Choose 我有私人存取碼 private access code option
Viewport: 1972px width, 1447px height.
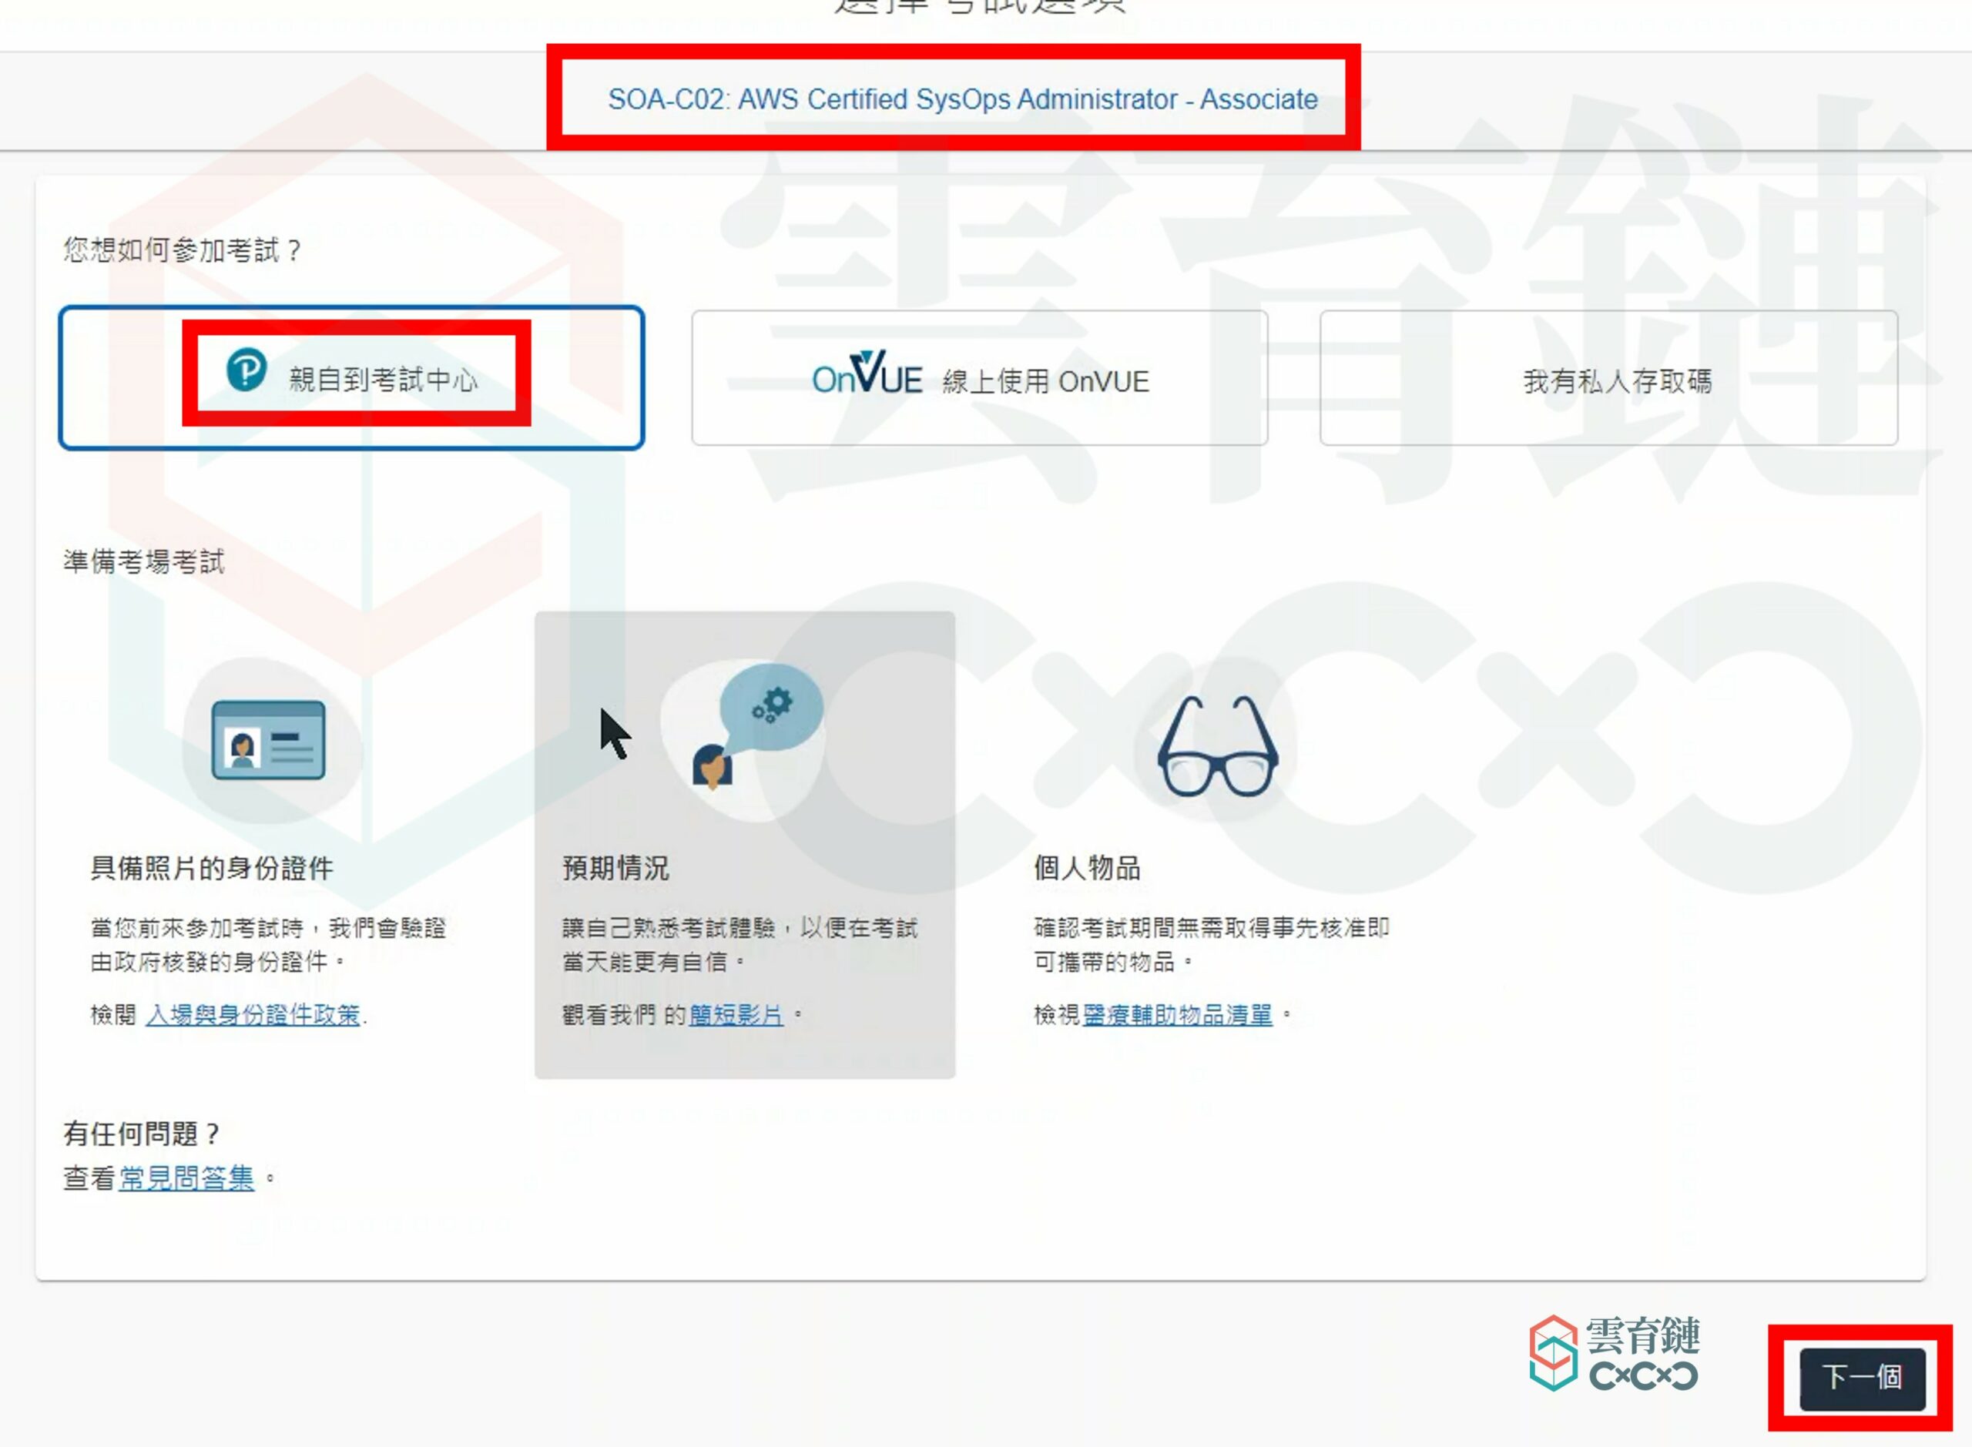pyautogui.click(x=1608, y=378)
